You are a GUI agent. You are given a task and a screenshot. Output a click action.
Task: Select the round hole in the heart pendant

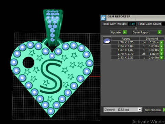(x=29, y=62)
